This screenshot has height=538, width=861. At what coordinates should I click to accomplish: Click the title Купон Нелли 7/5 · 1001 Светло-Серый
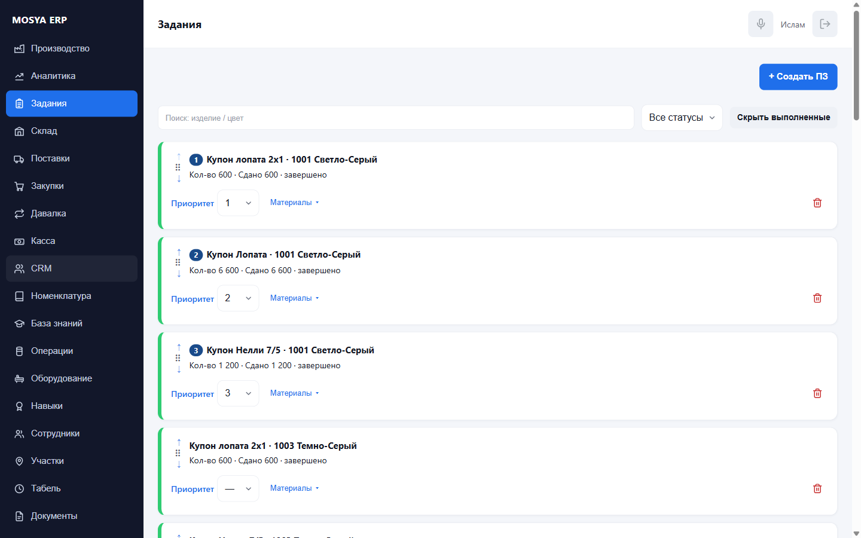[x=291, y=350]
